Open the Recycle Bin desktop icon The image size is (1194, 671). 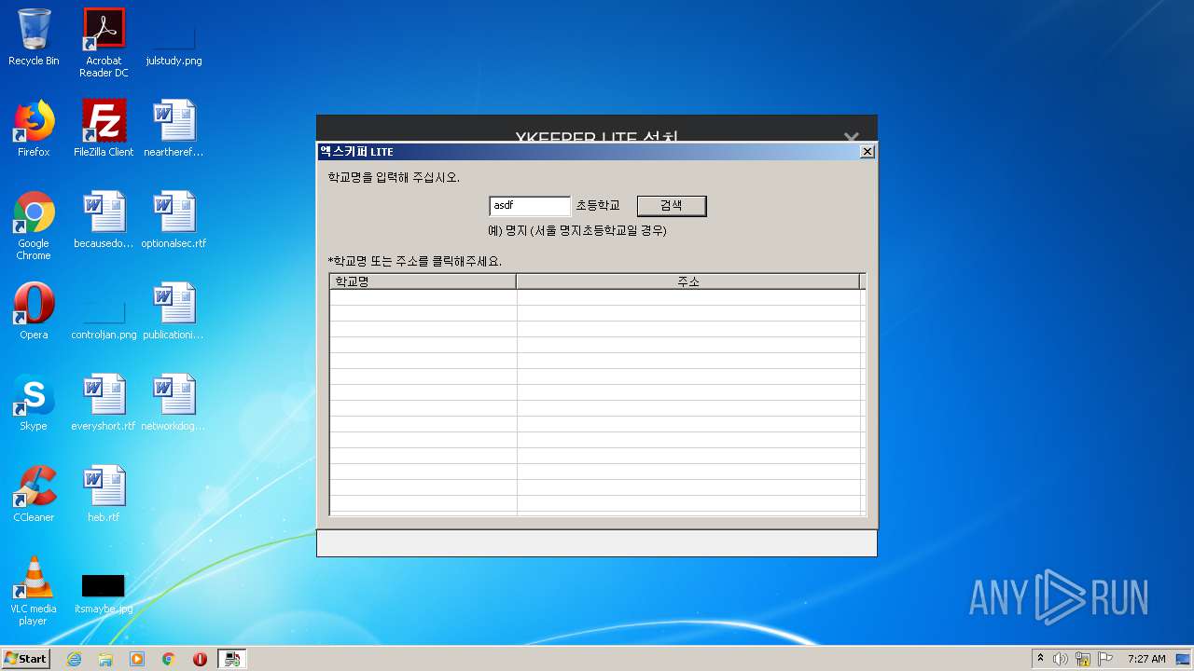[x=34, y=37]
